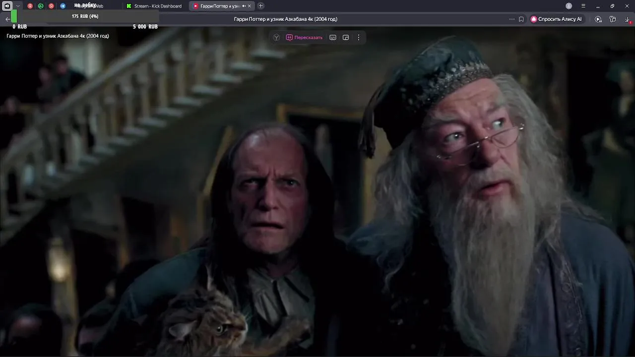This screenshot has height=357, width=635.
Task: Open the second red Yandex pinned tab
Action: 51,6
